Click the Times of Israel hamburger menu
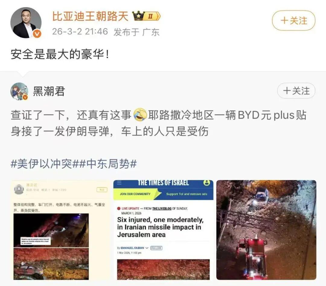 (119, 183)
